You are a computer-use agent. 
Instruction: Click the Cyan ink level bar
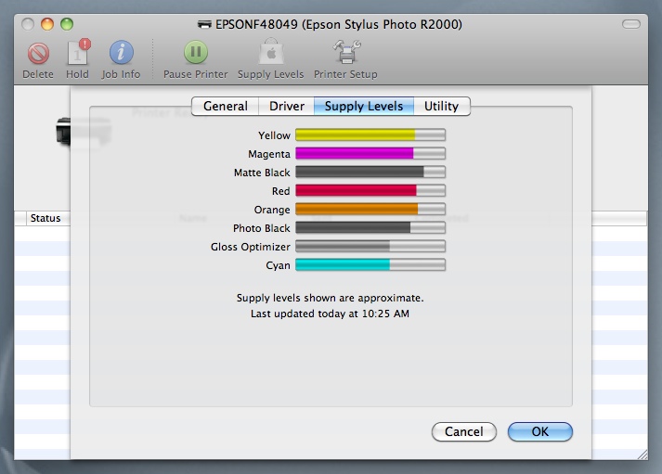point(370,265)
